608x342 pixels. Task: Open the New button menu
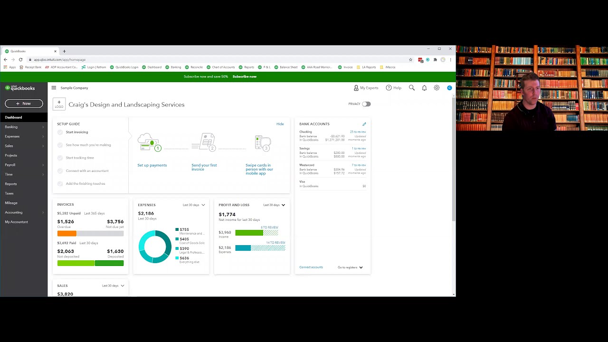(24, 104)
